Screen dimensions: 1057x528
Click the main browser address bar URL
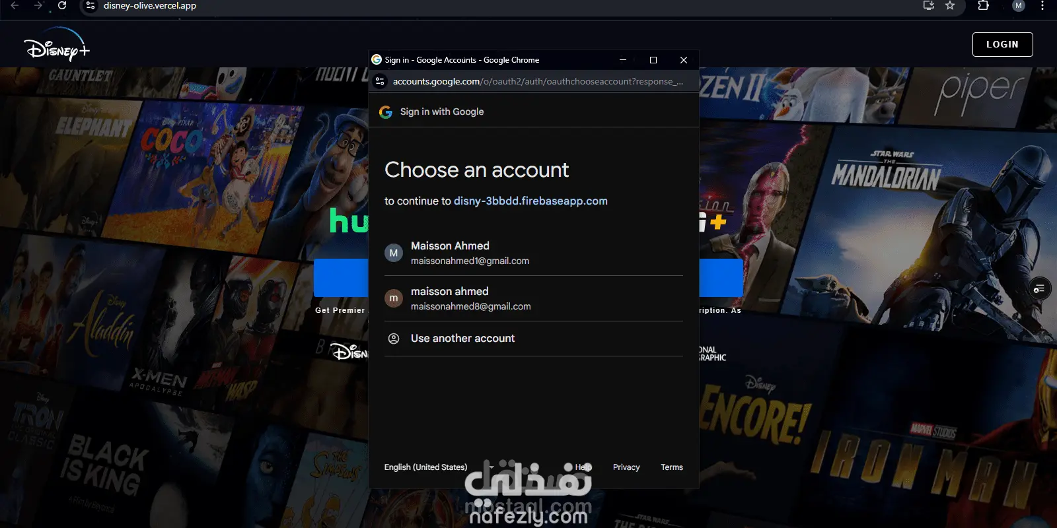click(150, 5)
